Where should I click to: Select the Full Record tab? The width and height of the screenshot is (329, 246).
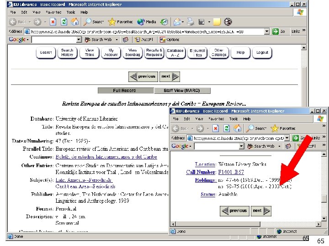coord(126,90)
